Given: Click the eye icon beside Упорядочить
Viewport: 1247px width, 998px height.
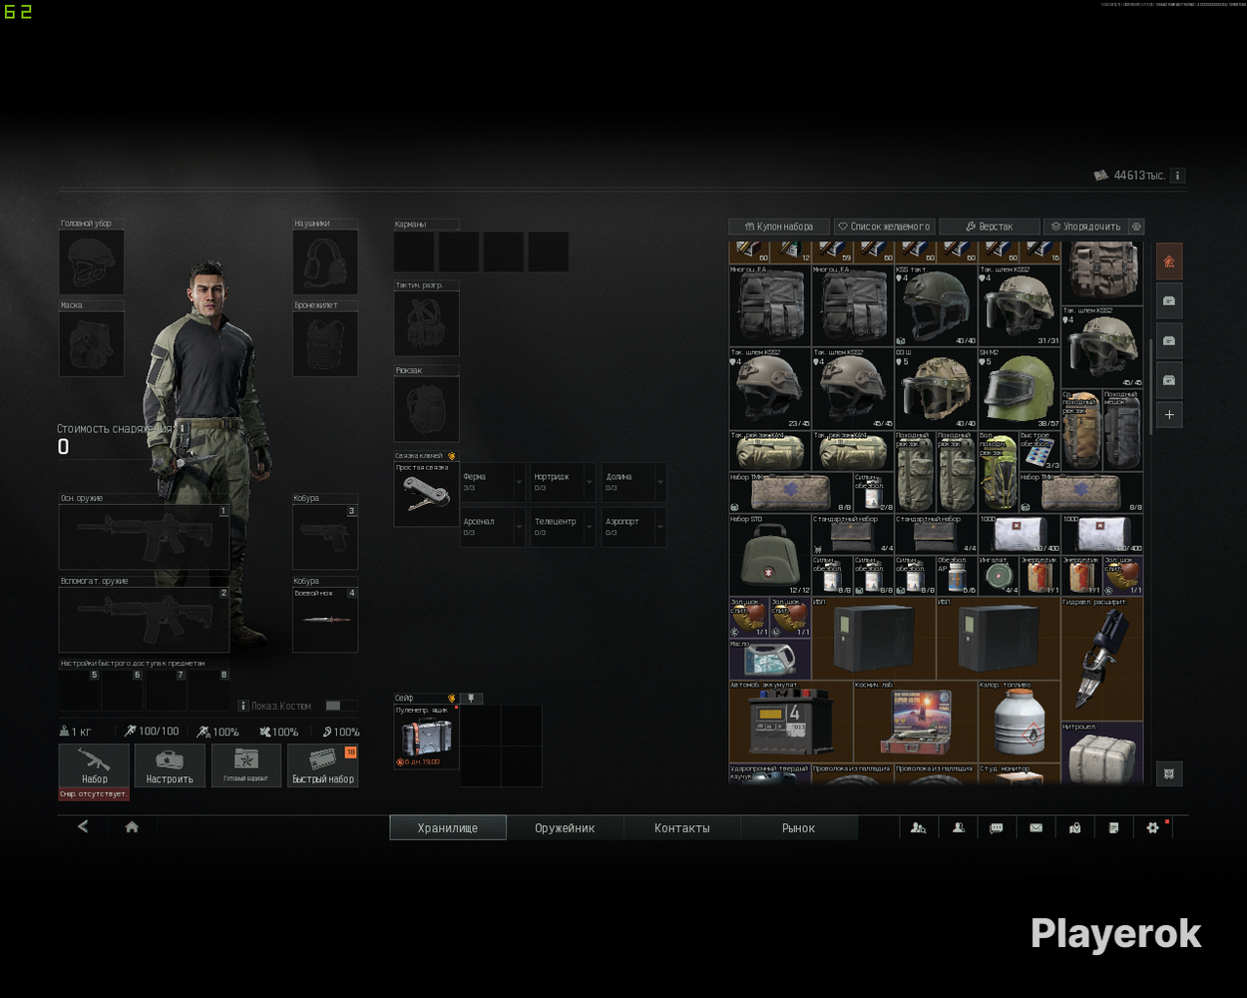Looking at the screenshot, I should [1136, 227].
